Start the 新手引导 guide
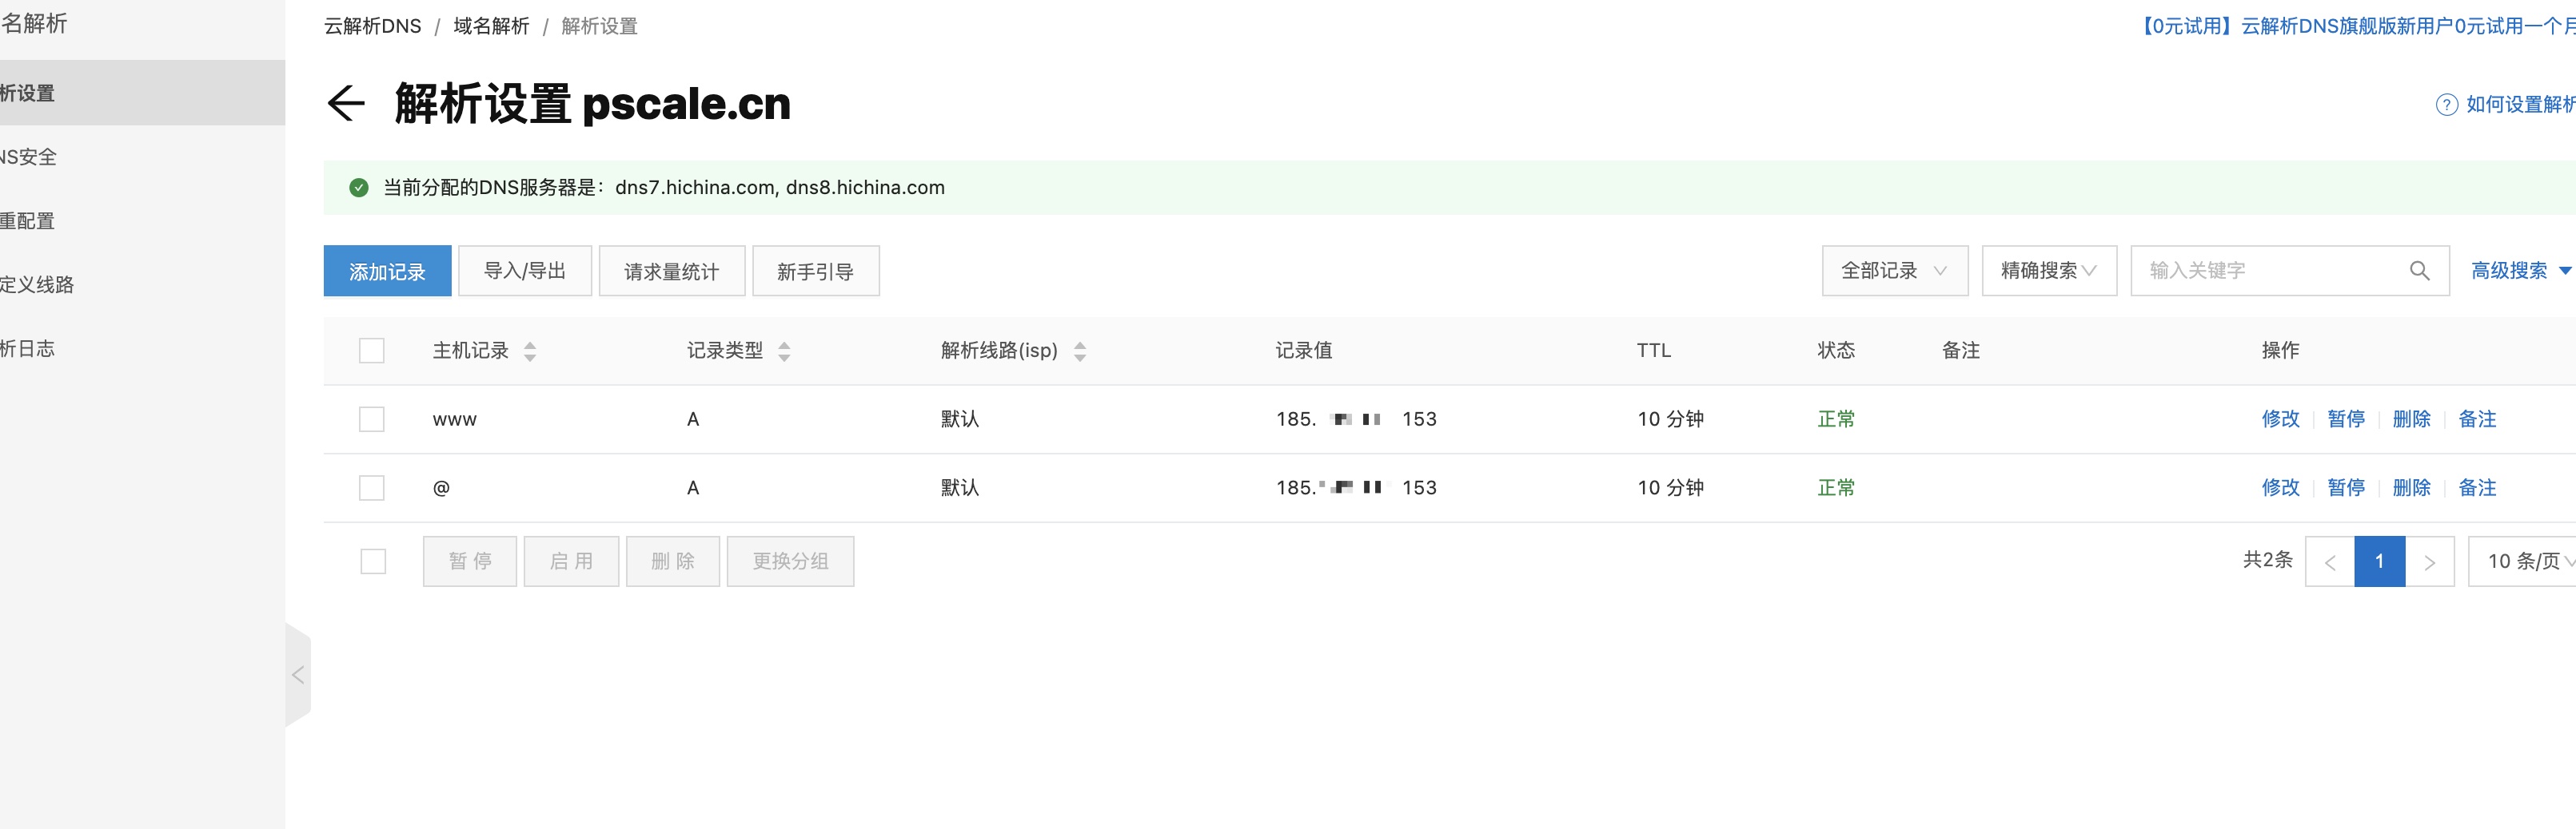Image resolution: width=2576 pixels, height=829 pixels. [815, 271]
